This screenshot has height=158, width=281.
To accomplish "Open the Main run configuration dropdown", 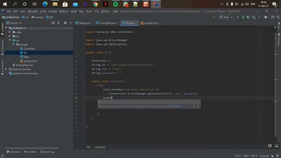I will (226, 17).
